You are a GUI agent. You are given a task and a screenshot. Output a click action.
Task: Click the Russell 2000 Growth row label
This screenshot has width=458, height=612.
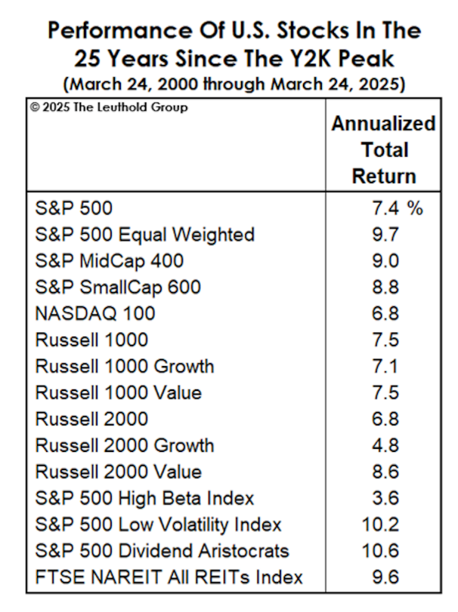click(x=125, y=445)
